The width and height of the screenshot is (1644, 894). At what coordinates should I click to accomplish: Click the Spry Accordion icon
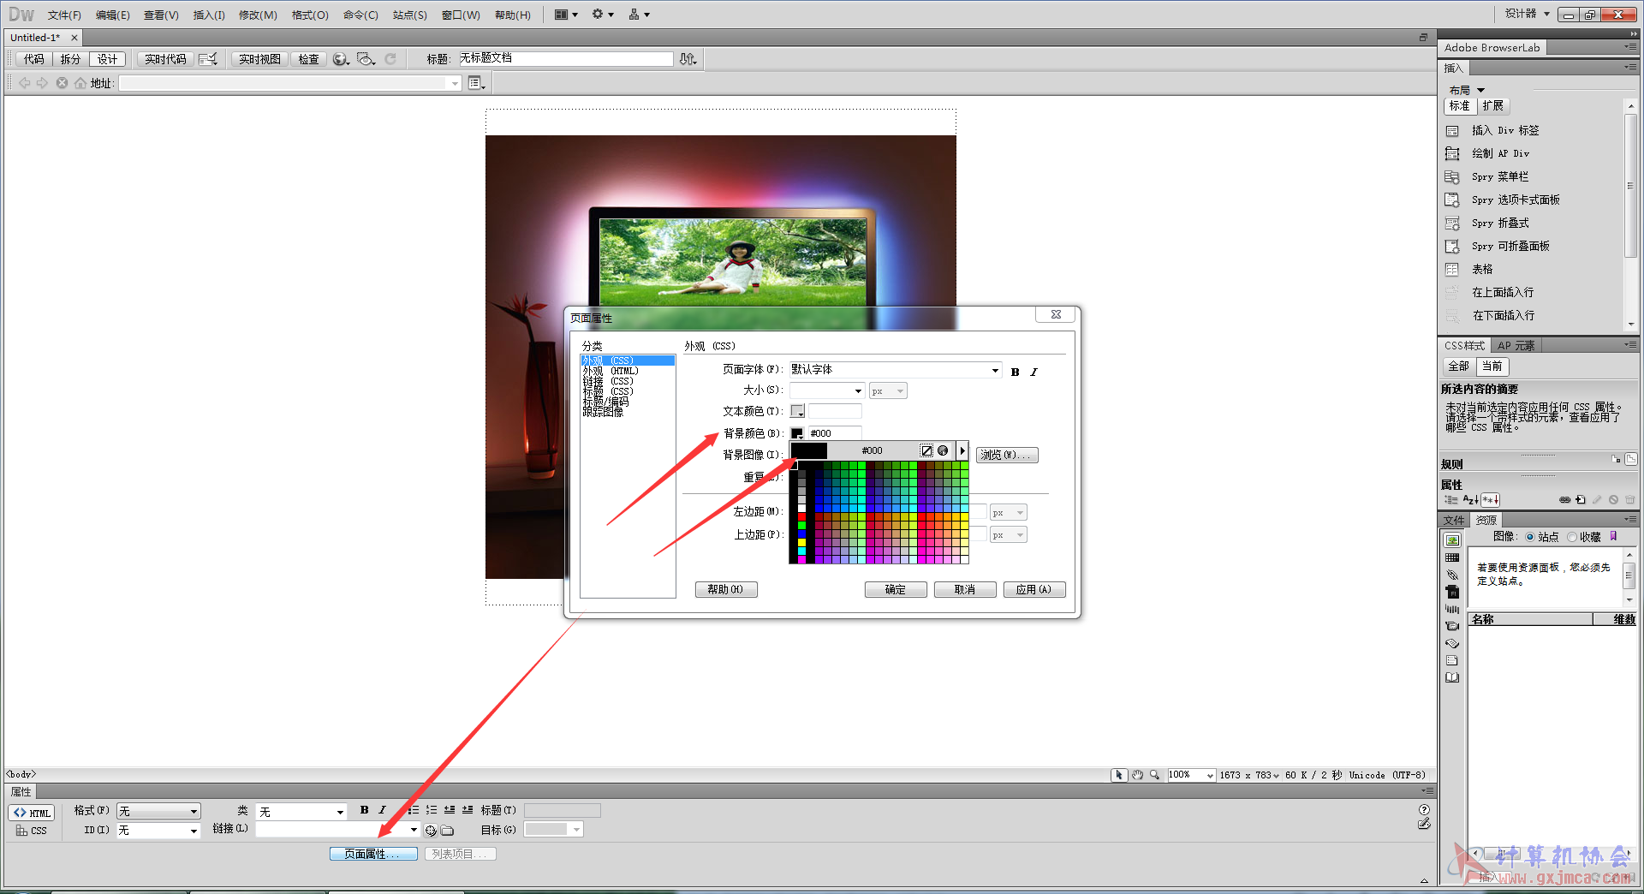1452,223
